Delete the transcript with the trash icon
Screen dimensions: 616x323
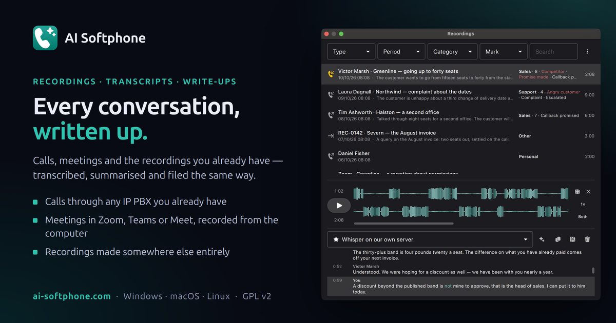(x=588, y=239)
